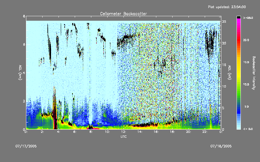Click the 20 kft label on right axis
This screenshot has width=260, height=162.
coord(224,43)
